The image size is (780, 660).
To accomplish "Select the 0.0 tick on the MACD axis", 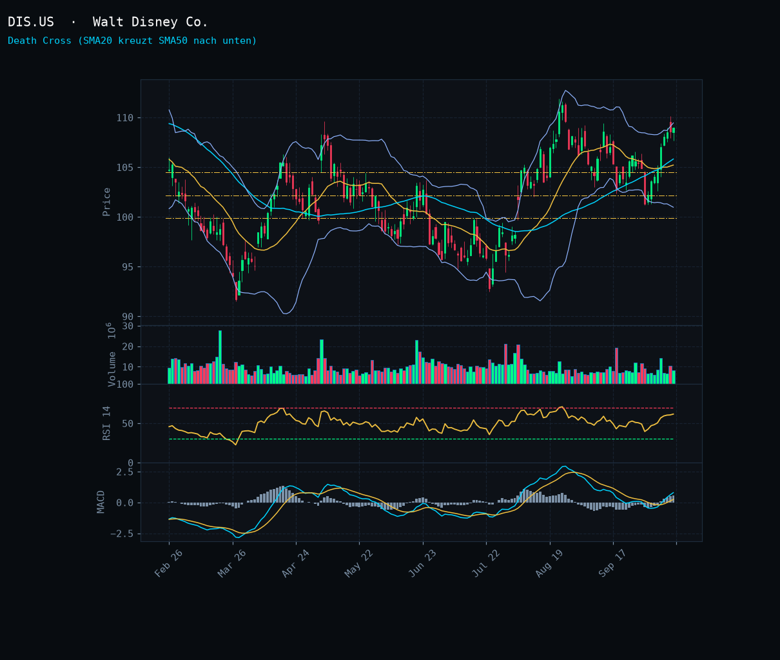I will [x=125, y=503].
